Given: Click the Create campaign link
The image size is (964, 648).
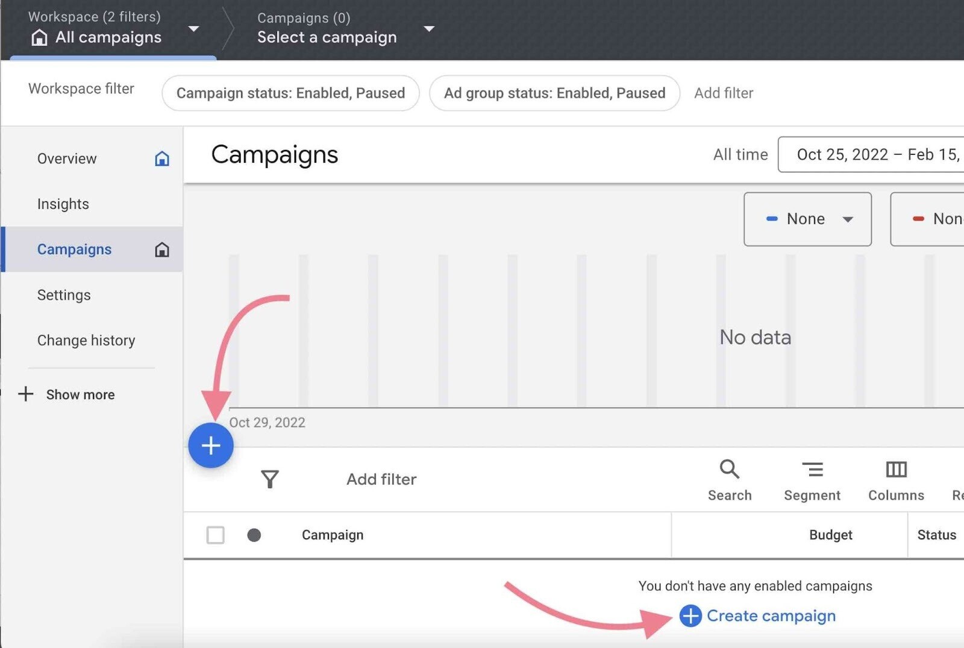Looking at the screenshot, I should [771, 615].
